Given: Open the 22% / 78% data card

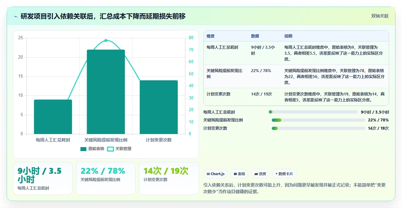Looking at the screenshot, I should click(x=106, y=178).
